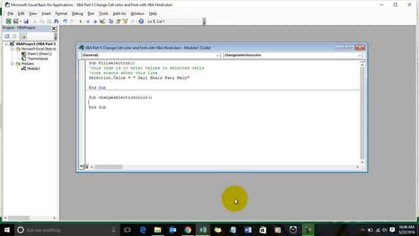
Task: Click the 'Selection.Value' code line
Action: [x=139, y=78]
